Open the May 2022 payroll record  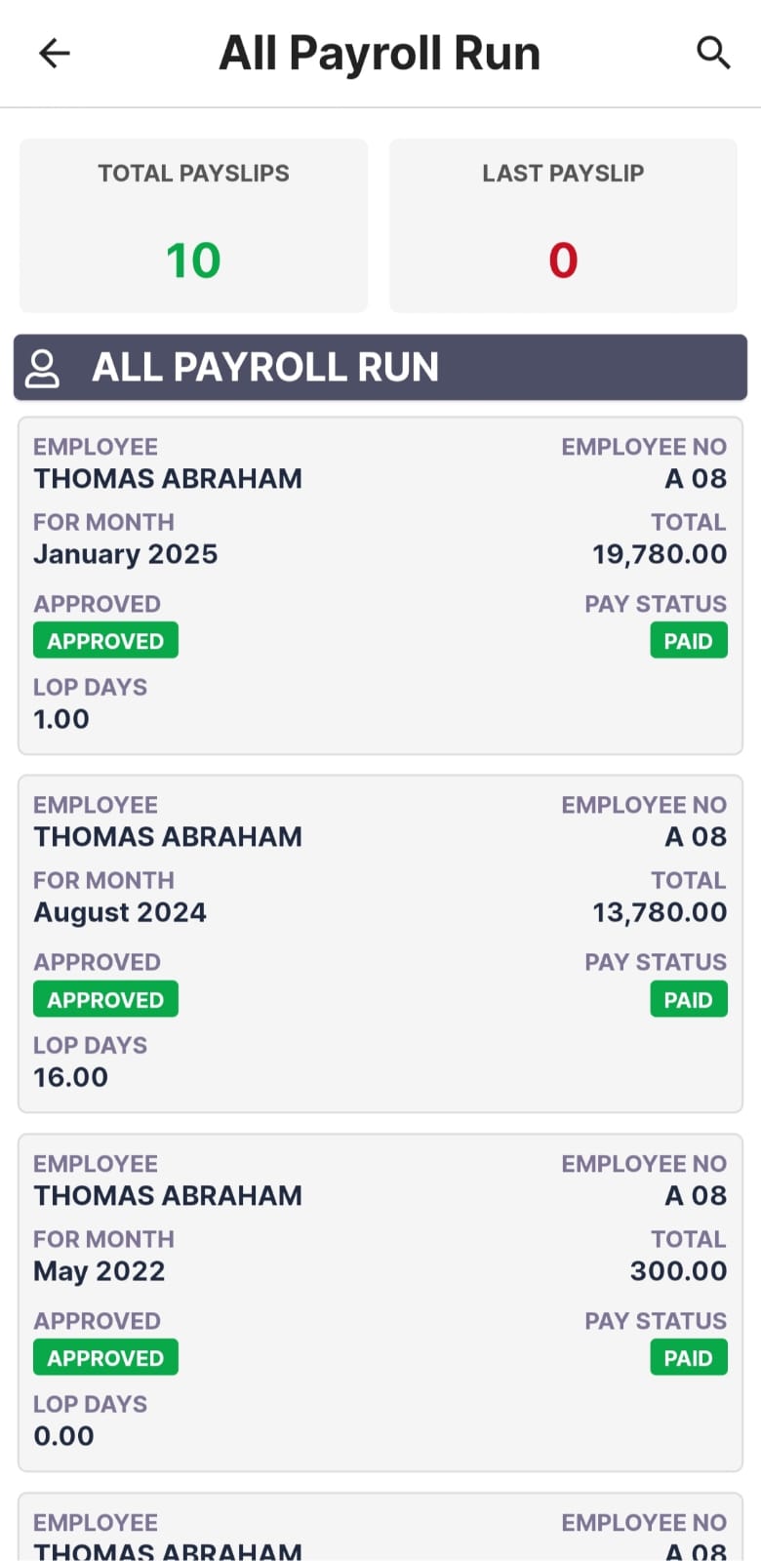[x=380, y=1302]
